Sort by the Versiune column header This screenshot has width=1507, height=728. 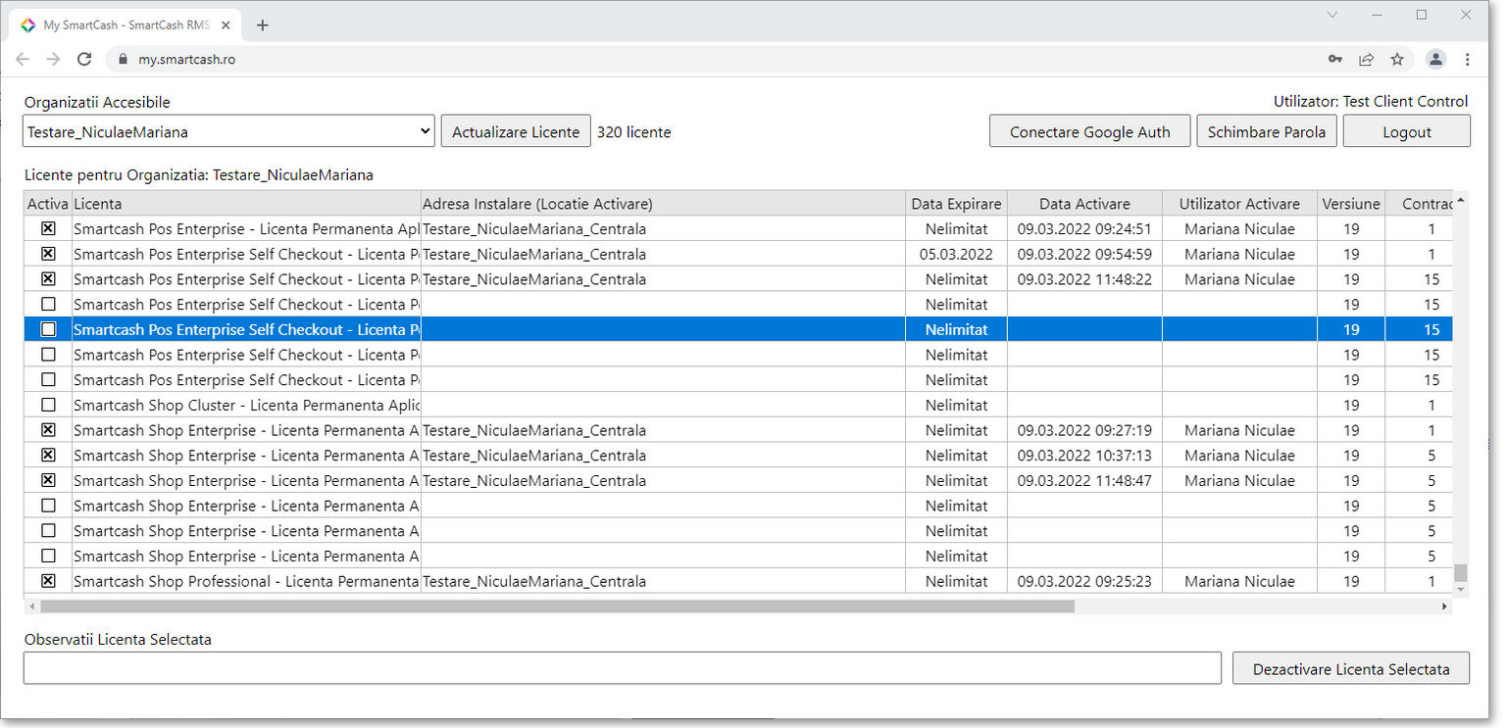(x=1351, y=204)
